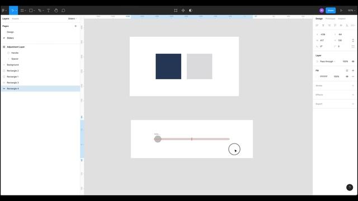Screen dimensions: 358x201
Task: Select the dark blue rectangle on canvas
Action: [x=168, y=66]
